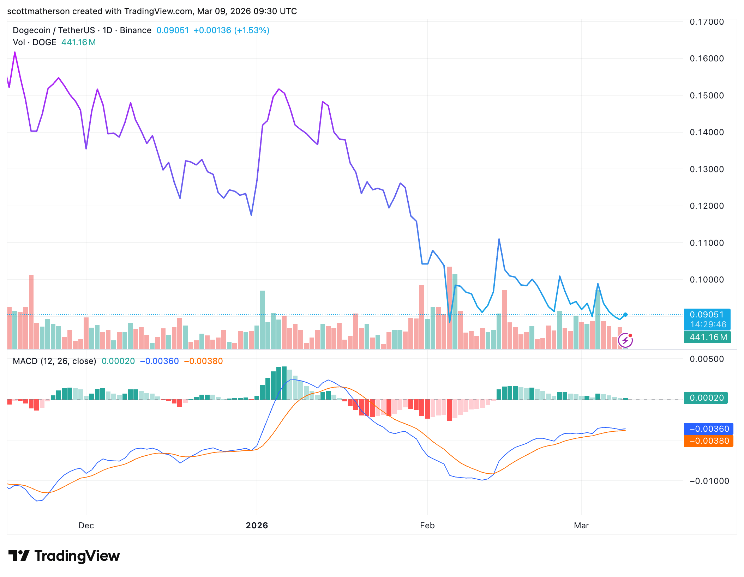Click the 1D interval in the title
The height and width of the screenshot is (577, 744).
point(107,30)
